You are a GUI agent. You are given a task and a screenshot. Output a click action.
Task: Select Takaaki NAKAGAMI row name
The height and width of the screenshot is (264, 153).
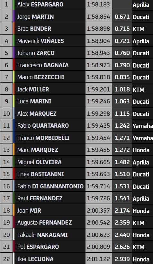click(42, 235)
